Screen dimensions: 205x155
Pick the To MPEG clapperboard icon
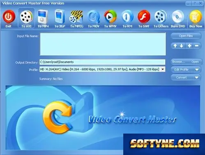76,17
